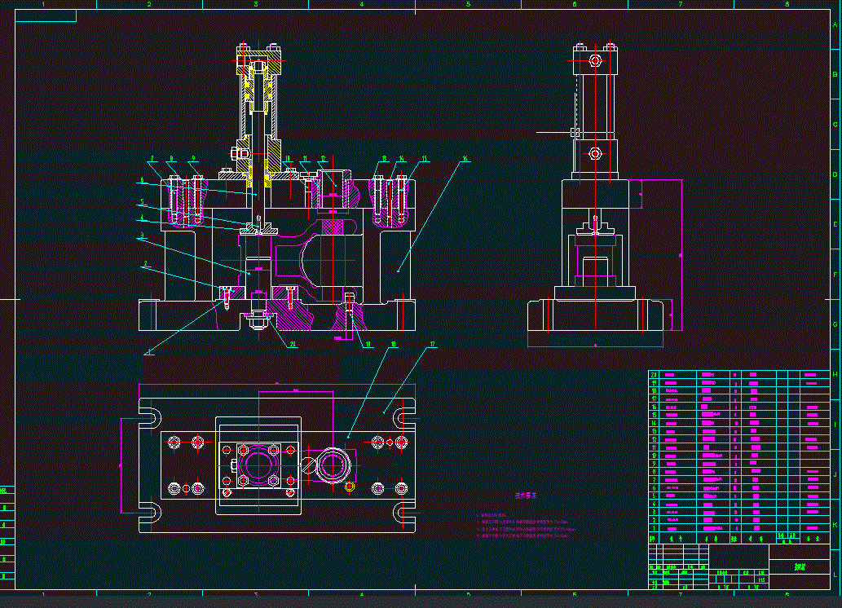Viewport: 842px width, 608px height.
Task: Click part balloon number 10 in section view
Action: (x=288, y=158)
